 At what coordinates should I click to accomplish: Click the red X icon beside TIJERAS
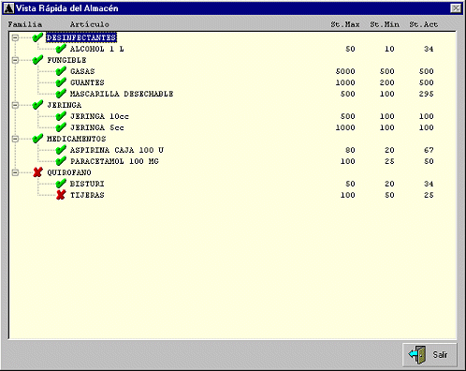[x=61, y=195]
